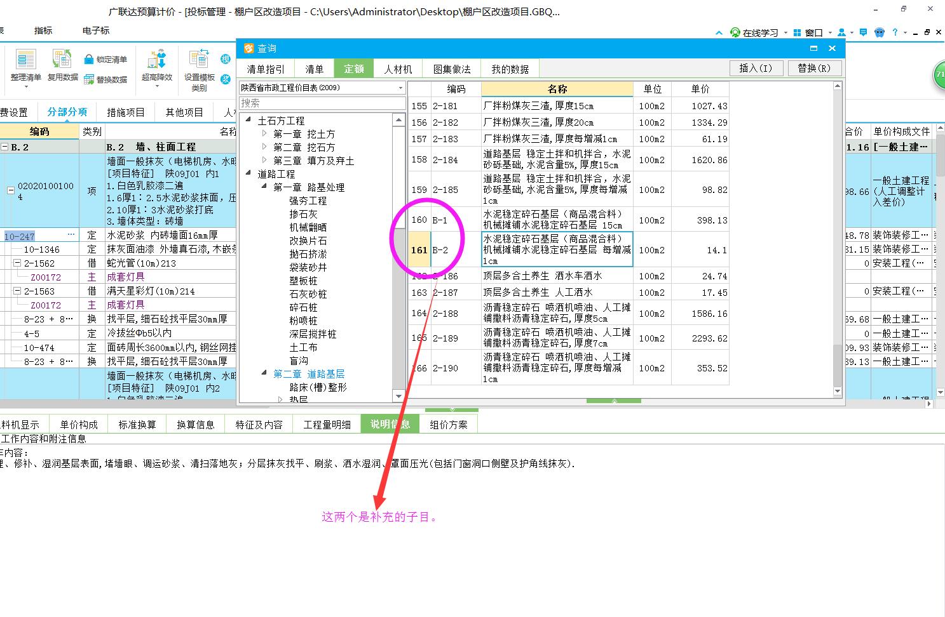
Task: Open the 单价构成 bottom tab
Action: click(79, 425)
